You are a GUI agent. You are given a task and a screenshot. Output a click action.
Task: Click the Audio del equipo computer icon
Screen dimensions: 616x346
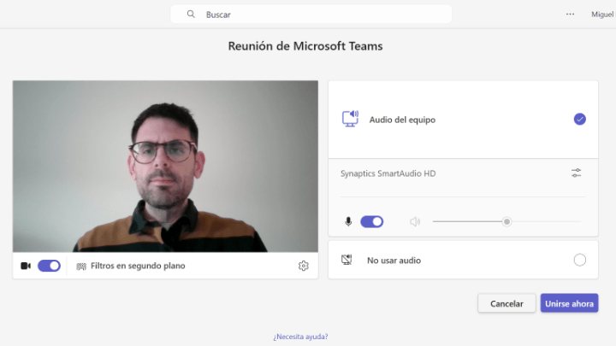tap(350, 119)
